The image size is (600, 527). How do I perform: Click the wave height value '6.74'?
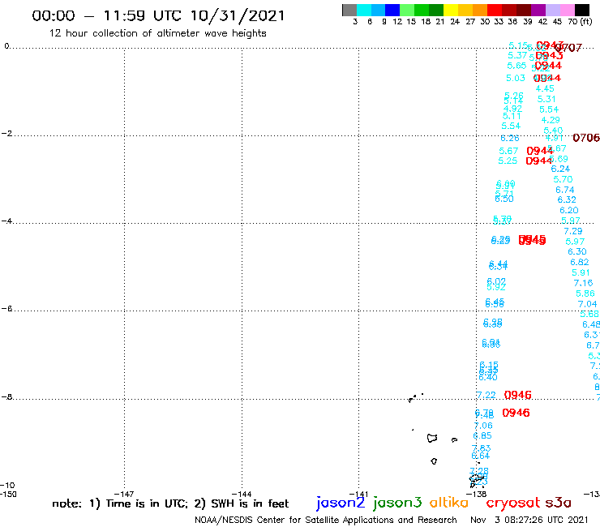[565, 190]
